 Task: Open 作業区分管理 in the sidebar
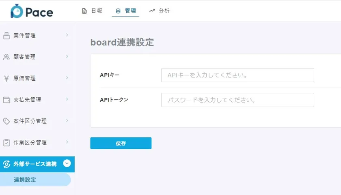(37, 142)
